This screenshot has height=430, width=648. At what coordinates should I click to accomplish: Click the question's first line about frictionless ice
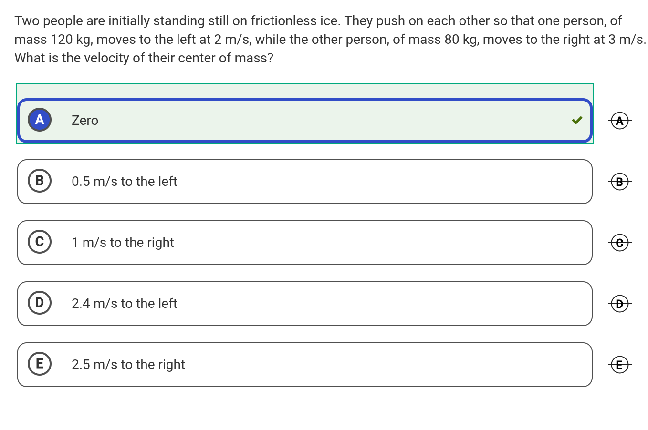coord(318,21)
